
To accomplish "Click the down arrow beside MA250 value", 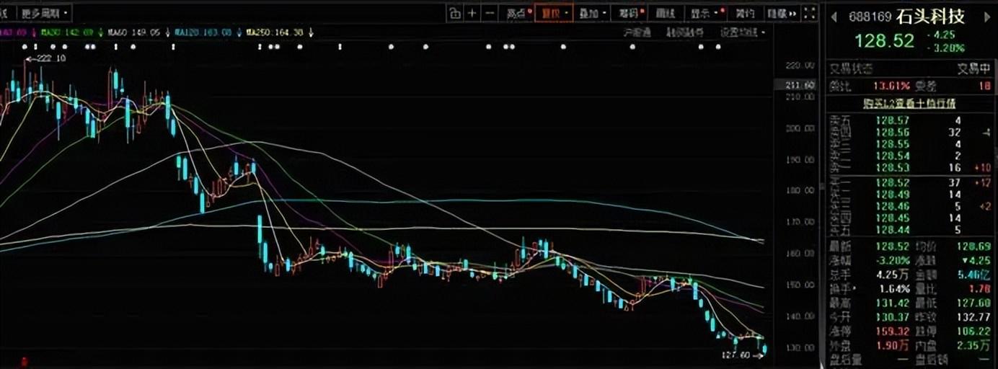I will (x=310, y=32).
